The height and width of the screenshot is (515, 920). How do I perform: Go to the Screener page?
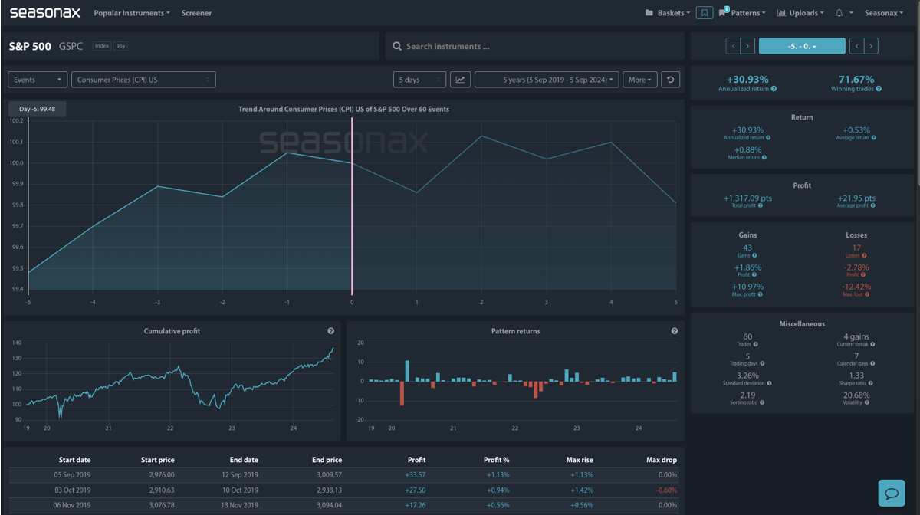[196, 13]
